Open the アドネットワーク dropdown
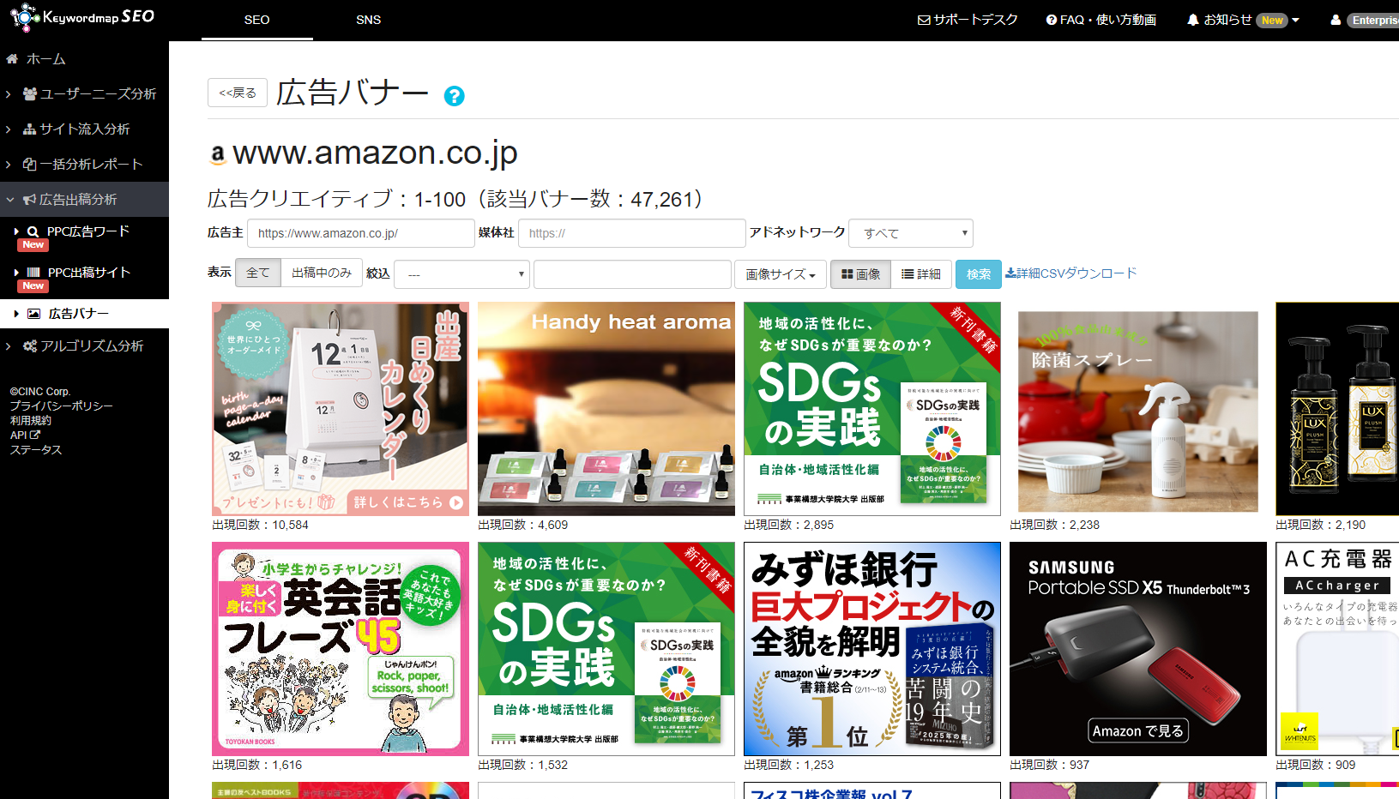This screenshot has width=1399, height=799. 910,233
